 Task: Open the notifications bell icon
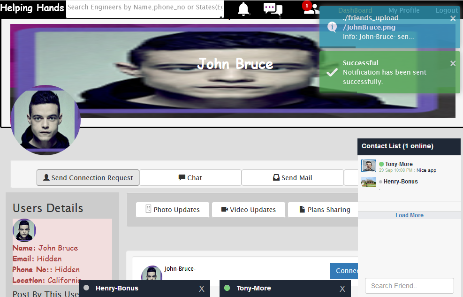(243, 9)
